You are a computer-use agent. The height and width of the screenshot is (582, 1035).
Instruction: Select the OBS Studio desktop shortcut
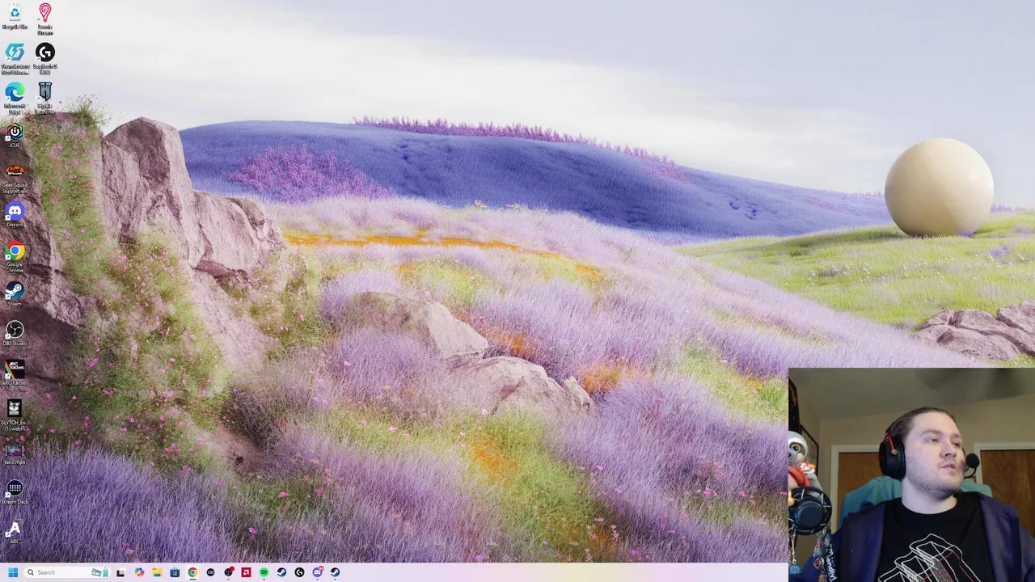click(15, 333)
